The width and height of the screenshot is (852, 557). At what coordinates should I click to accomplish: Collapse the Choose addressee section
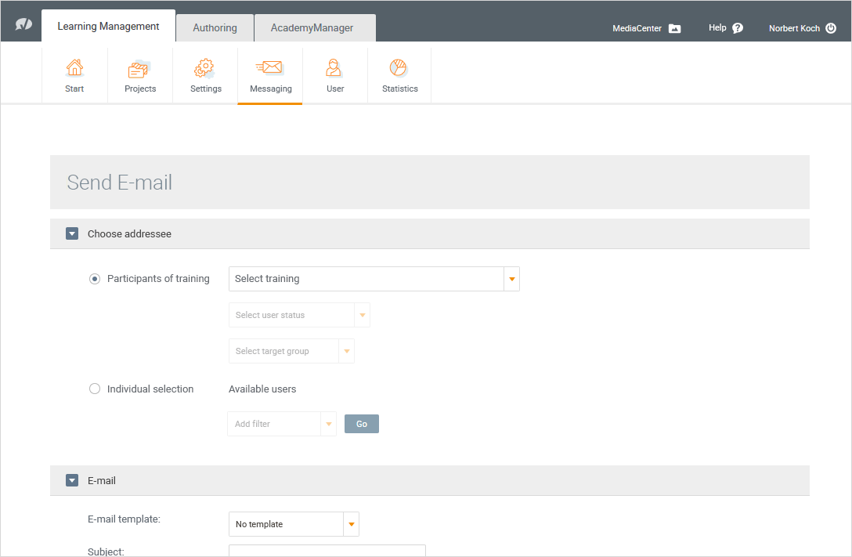pyautogui.click(x=72, y=233)
